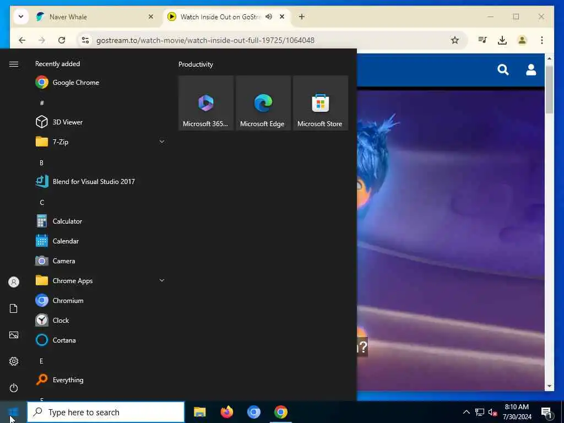Open Microsoft Edge tile

pyautogui.click(x=263, y=103)
